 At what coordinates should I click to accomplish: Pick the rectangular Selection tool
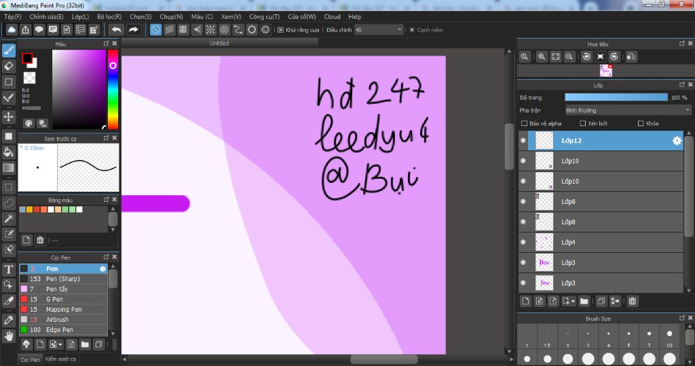coord(9,187)
